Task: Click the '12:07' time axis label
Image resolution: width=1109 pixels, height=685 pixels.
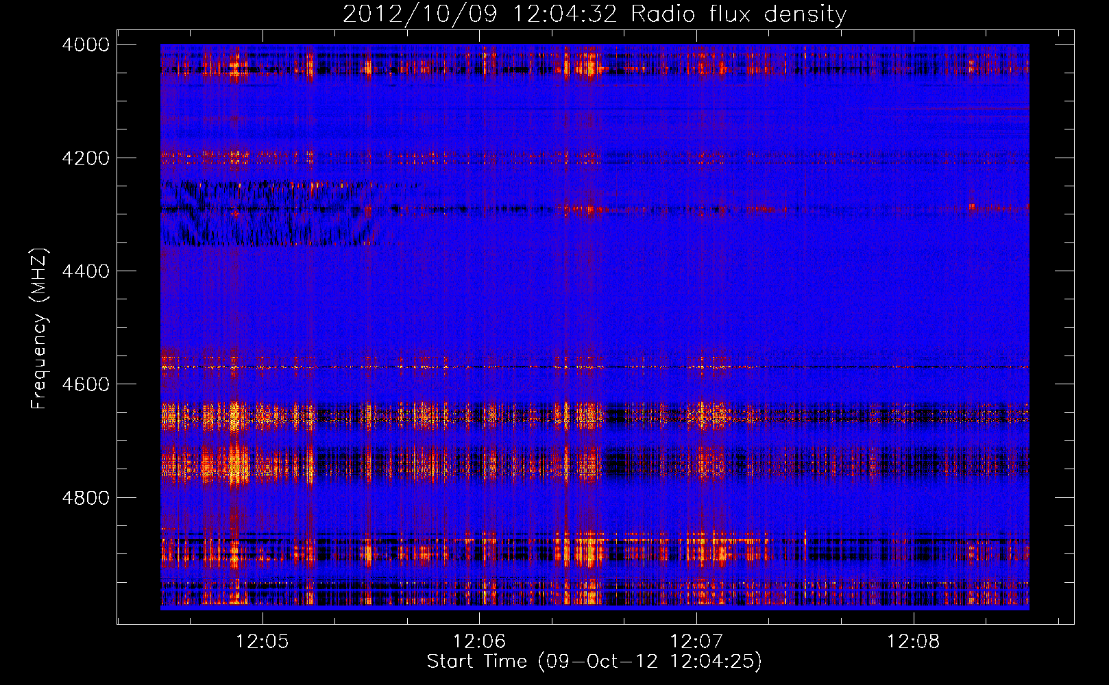Action: (696, 642)
